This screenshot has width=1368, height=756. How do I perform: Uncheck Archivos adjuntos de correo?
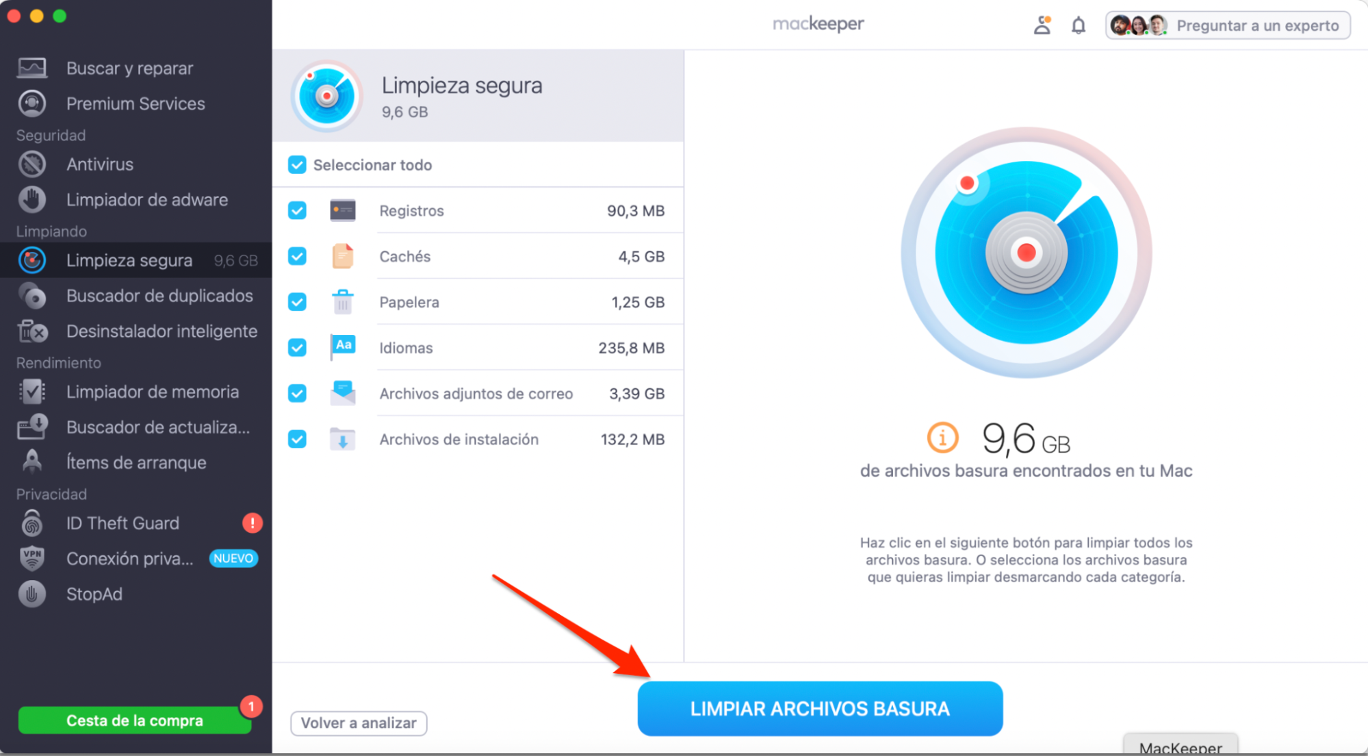pyautogui.click(x=297, y=393)
